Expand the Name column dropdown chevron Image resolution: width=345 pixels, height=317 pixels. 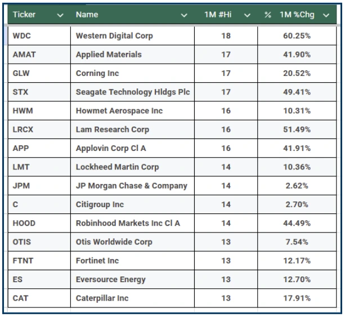(x=184, y=16)
